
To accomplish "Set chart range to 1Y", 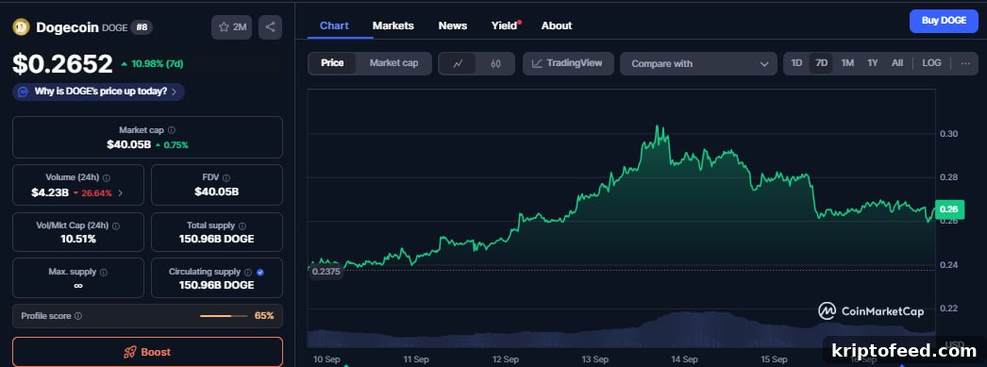I will point(873,63).
